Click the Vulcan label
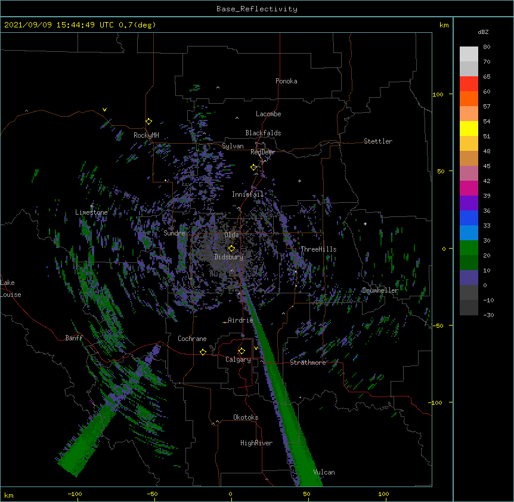The width and height of the screenshot is (514, 502). point(324,472)
